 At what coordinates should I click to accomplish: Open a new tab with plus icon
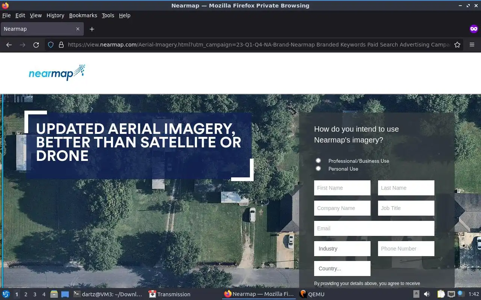(x=92, y=29)
